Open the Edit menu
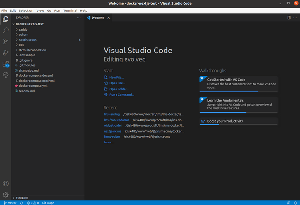The image size is (300, 205). pyautogui.click(x=13, y=11)
